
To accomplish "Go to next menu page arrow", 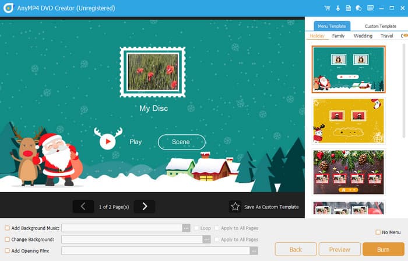I will [145, 207].
